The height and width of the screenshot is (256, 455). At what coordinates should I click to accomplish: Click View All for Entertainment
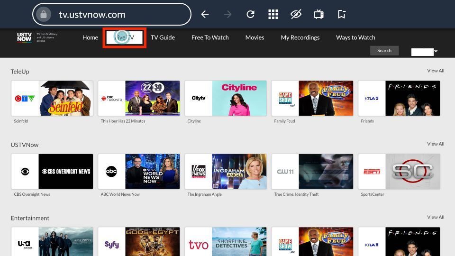point(436,217)
